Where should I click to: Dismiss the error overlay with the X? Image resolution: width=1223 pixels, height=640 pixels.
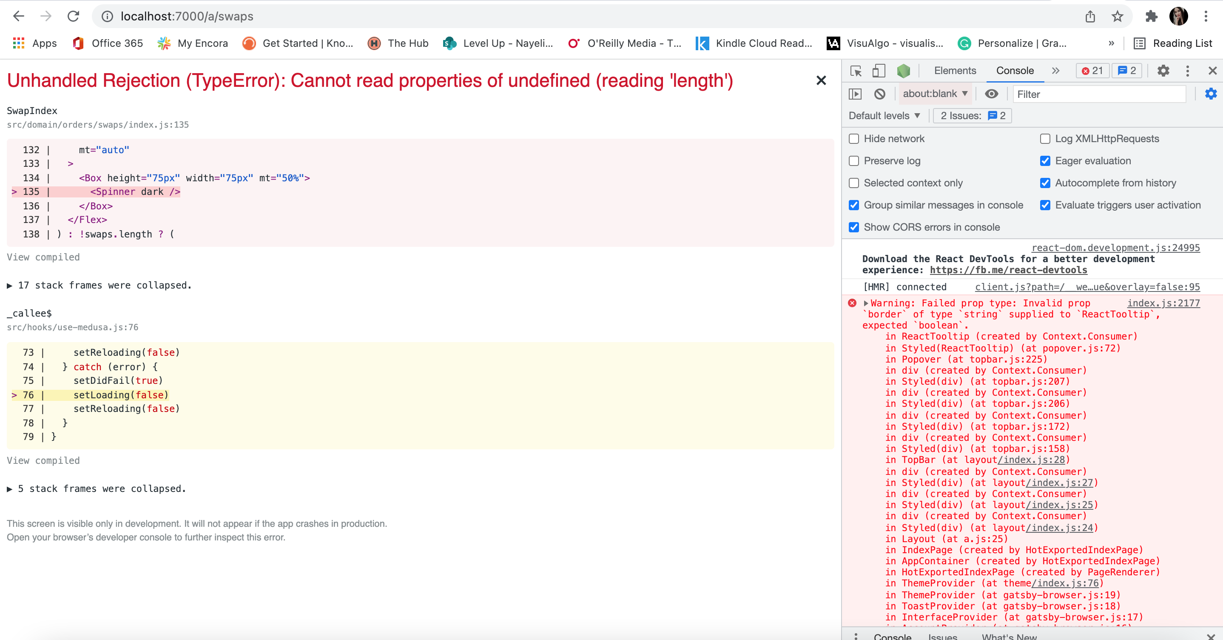[x=821, y=80]
